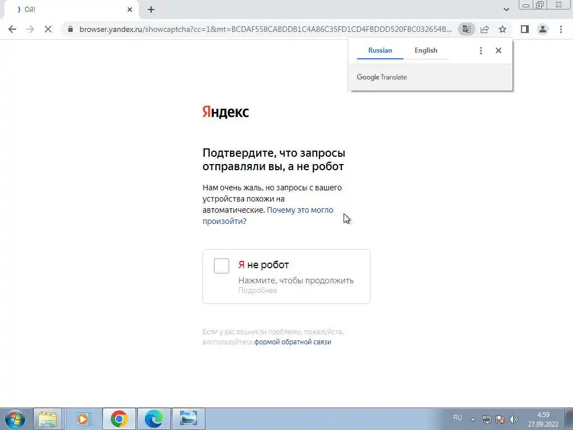This screenshot has width=573, height=430.
Task: Click the RU language indicator
Action: click(x=458, y=418)
